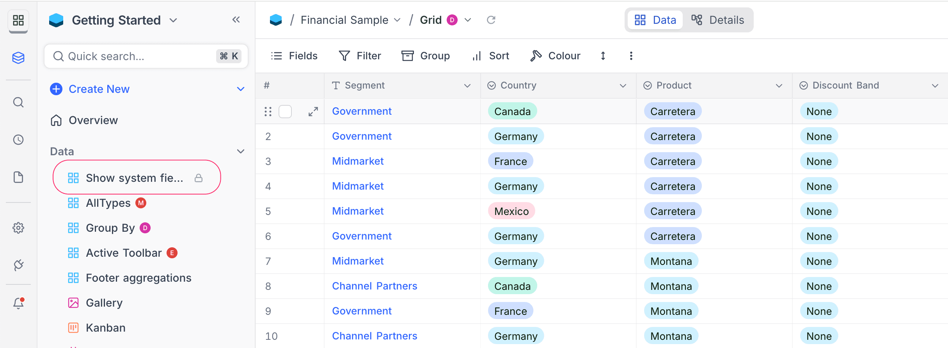Open settings gear in left rail
The height and width of the screenshot is (348, 948).
coord(18,228)
